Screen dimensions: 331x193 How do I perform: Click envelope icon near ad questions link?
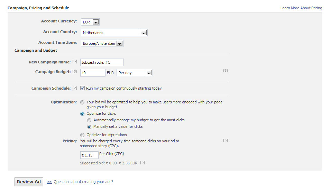click(49, 182)
